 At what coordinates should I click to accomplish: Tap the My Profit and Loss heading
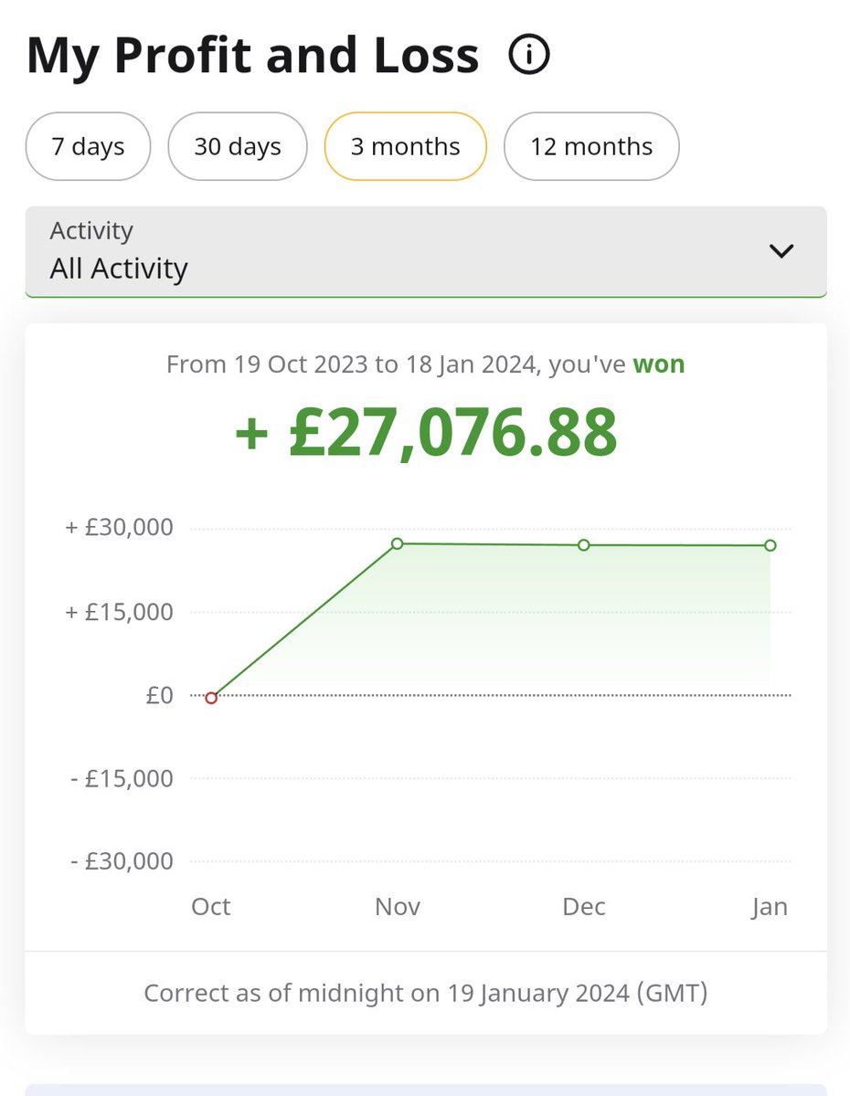coord(253,57)
